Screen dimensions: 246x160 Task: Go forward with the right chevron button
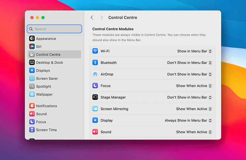(x=102, y=17)
